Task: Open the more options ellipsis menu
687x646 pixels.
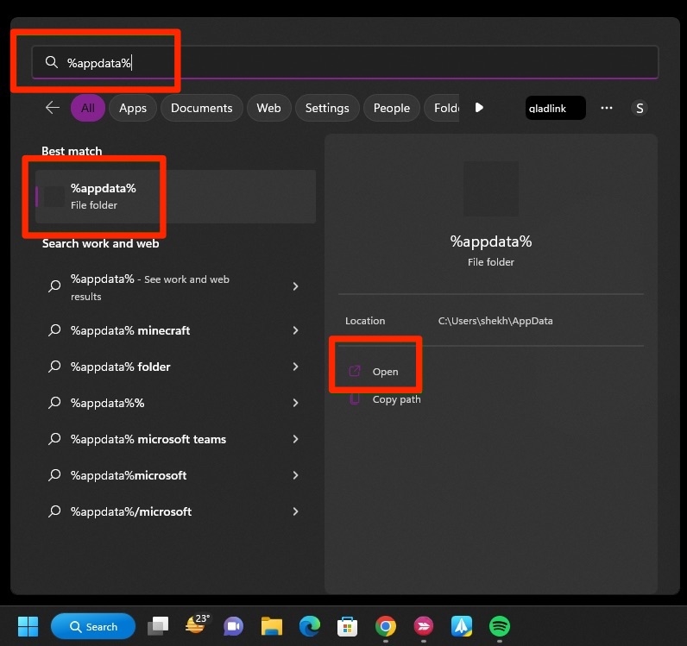Action: click(x=607, y=108)
